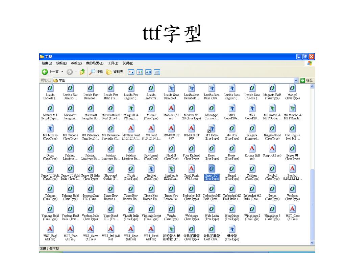This screenshot has width=346, height=259.
Task: Select the MS-DOS CP 437 font icon
Action: coord(171,128)
